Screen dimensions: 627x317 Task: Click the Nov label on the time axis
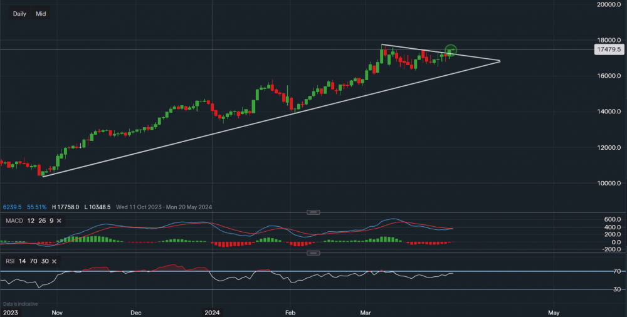point(57,311)
